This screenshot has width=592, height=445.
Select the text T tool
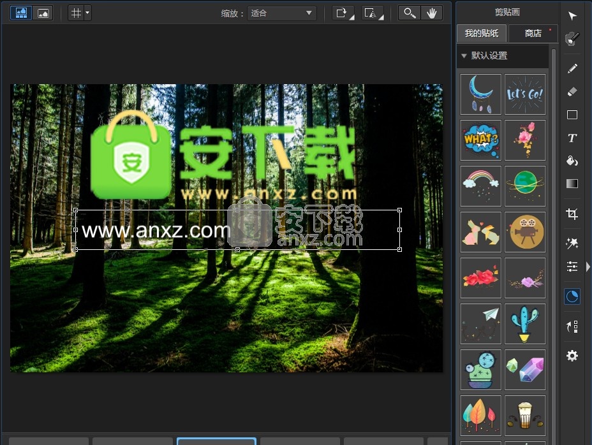coord(572,138)
